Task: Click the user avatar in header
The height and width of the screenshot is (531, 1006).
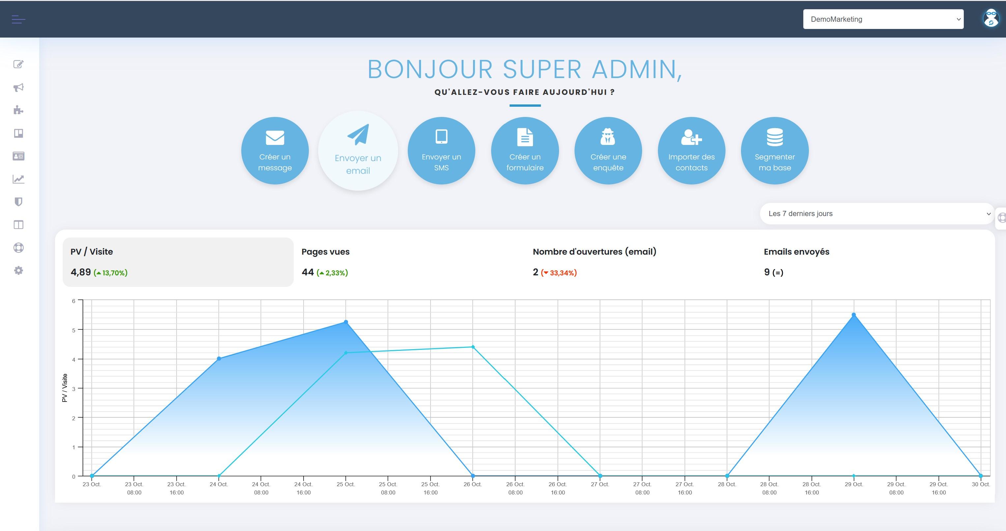Action: (x=991, y=19)
